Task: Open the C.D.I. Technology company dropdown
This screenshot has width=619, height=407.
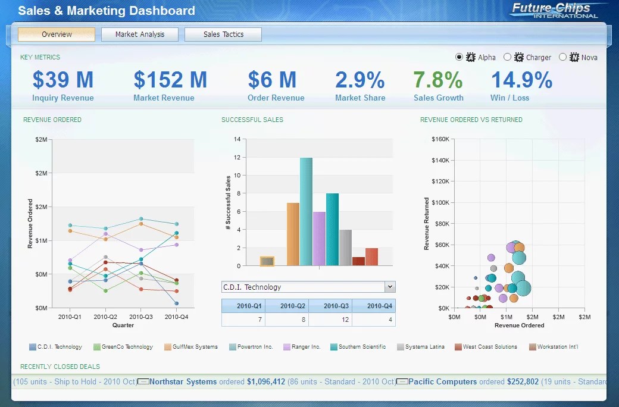Action: pyautogui.click(x=390, y=287)
